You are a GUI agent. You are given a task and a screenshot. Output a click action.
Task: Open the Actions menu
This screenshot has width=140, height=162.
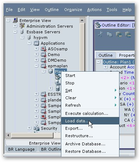pos(94,10)
